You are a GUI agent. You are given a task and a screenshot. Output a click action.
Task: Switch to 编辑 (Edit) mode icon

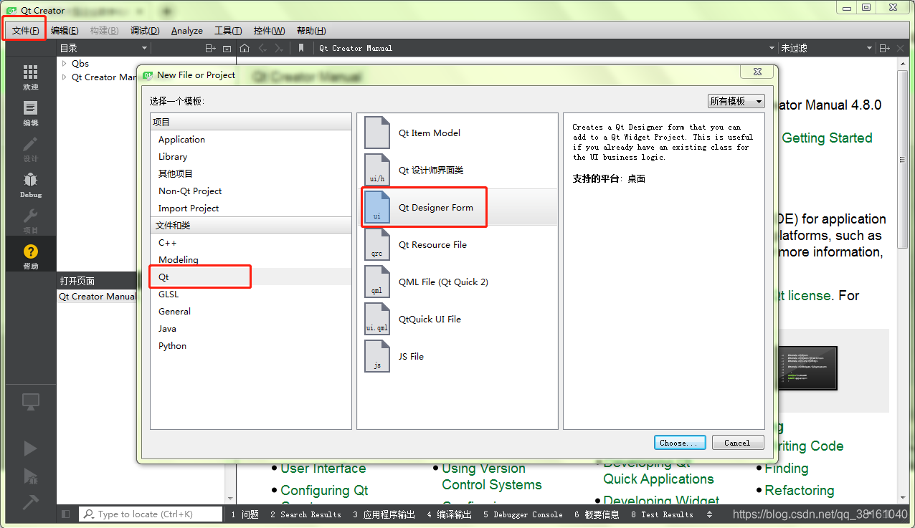pyautogui.click(x=30, y=109)
